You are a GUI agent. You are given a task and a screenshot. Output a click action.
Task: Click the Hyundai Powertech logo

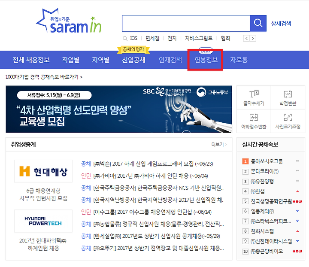pos(43,221)
